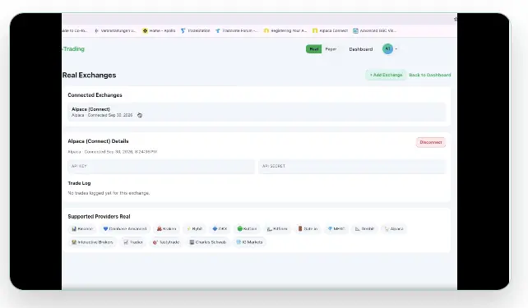Click the Real Exchanges page heading
Image resolution: width=528 pixels, height=308 pixels.
click(90, 76)
